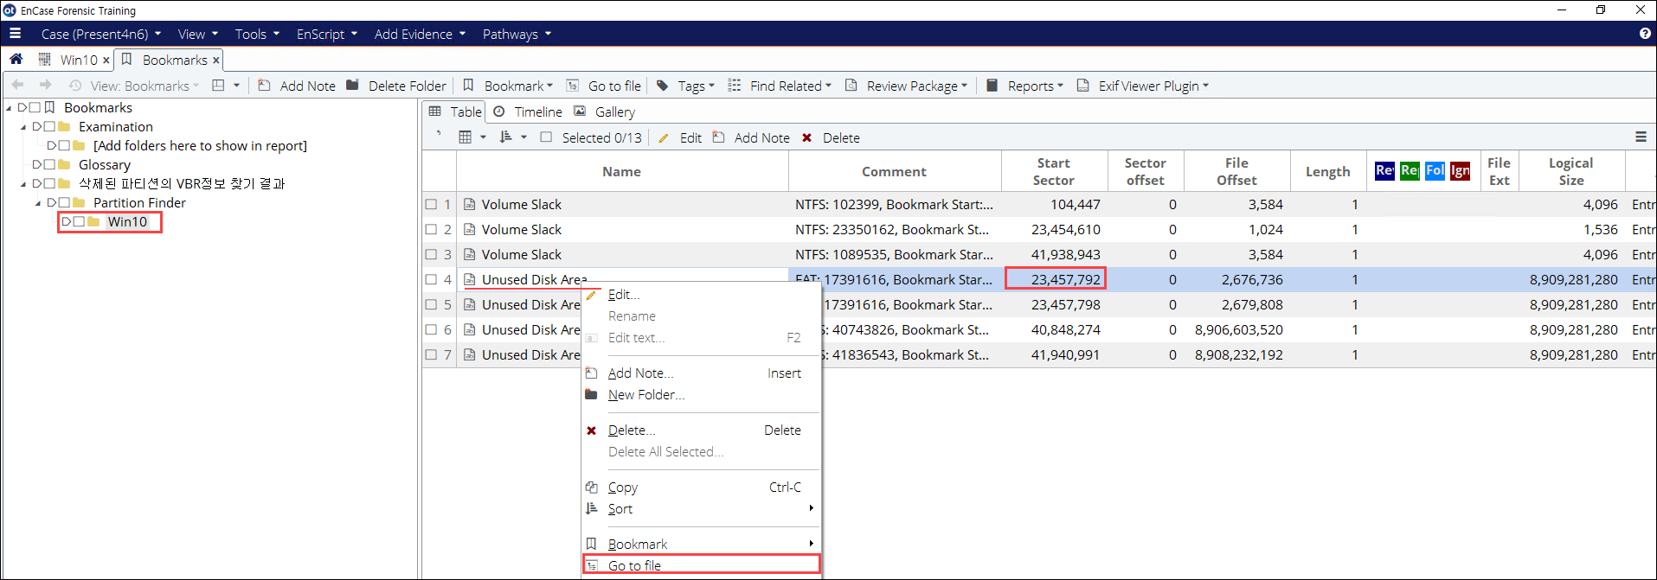Click the red Ign column header icon
Viewport: 1657px width, 580px height.
point(1461,170)
